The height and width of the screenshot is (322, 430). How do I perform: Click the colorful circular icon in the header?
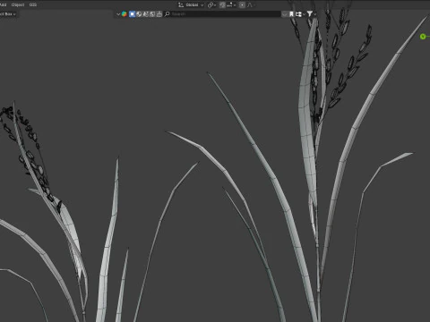coord(125,14)
